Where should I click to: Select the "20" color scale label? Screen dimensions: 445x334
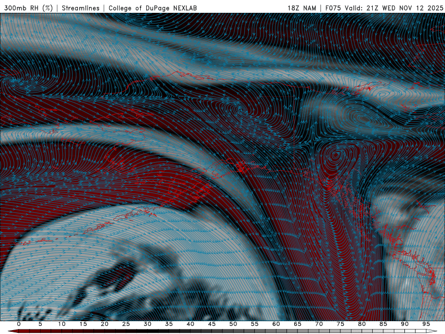pyautogui.click(x=105, y=324)
